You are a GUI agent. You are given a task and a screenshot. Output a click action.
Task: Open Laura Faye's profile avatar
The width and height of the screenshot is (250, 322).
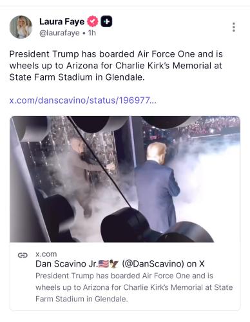(x=21, y=27)
